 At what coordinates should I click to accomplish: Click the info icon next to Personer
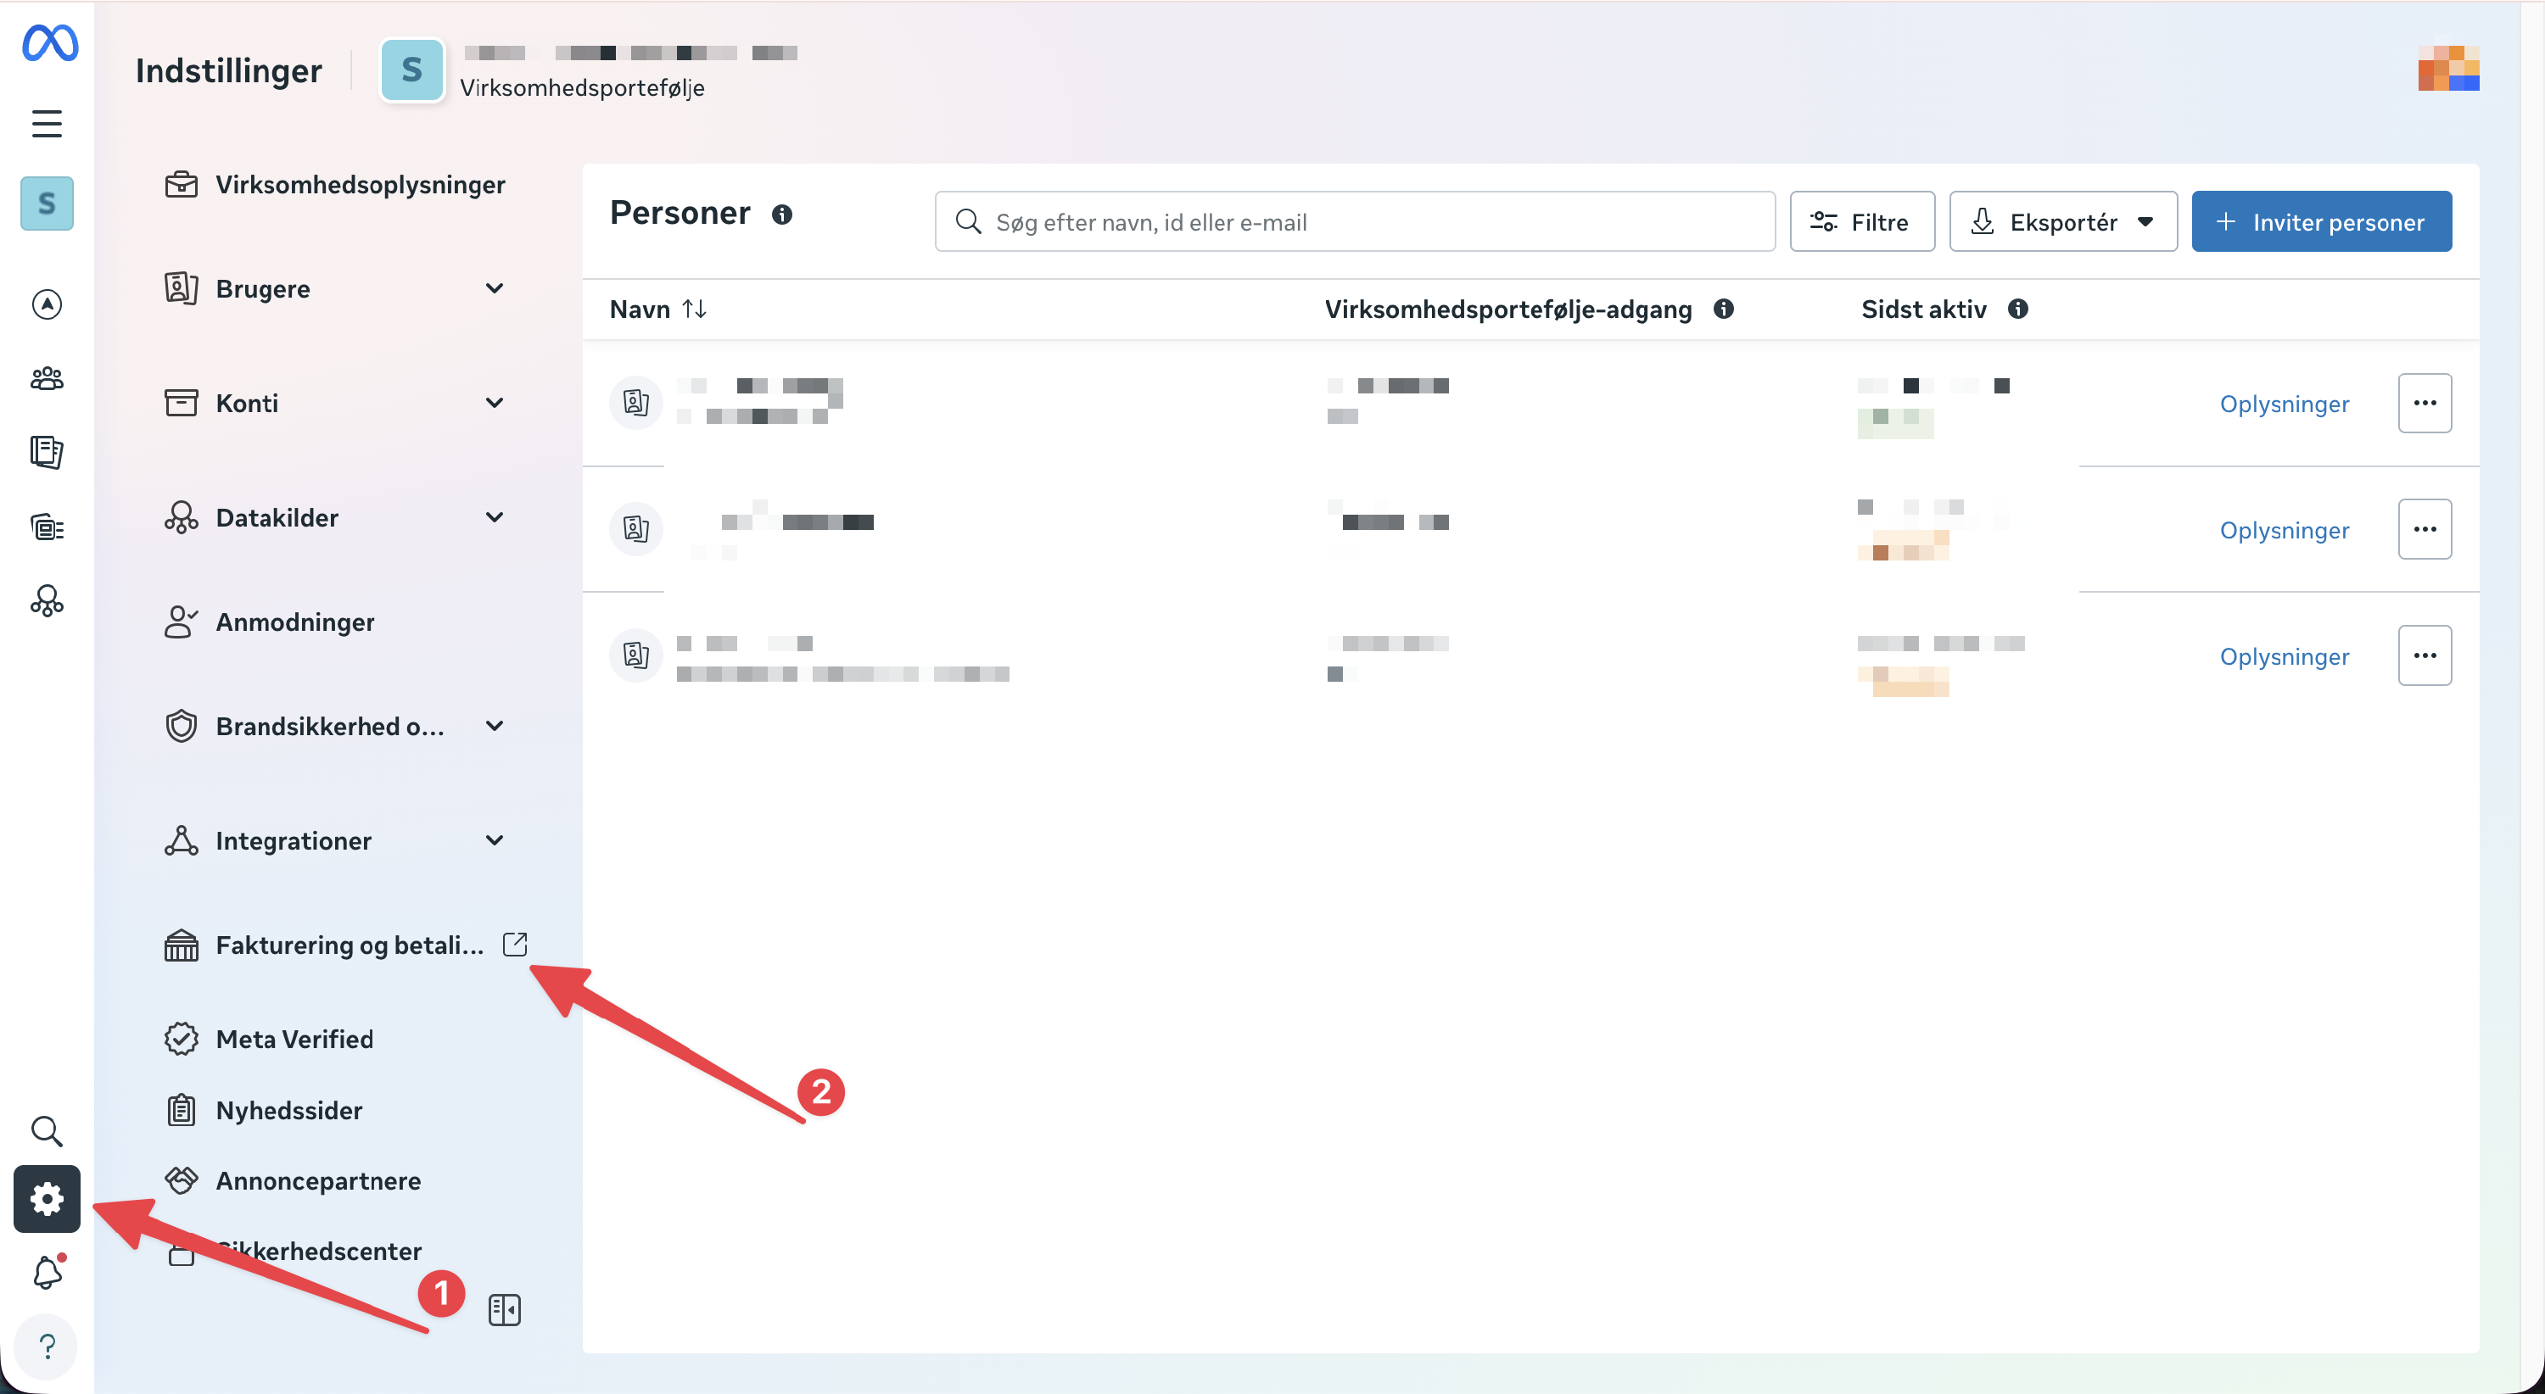[782, 215]
